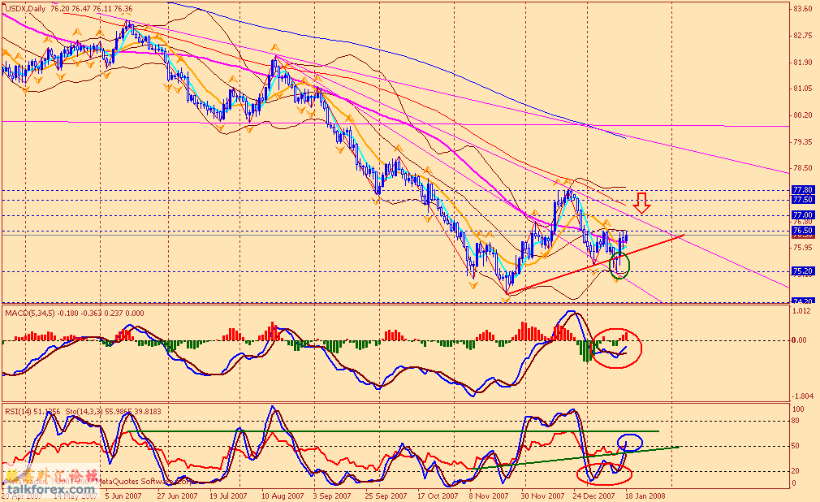Select the 77.50 horizontal level price tag
The width and height of the screenshot is (820, 502).
pos(803,200)
